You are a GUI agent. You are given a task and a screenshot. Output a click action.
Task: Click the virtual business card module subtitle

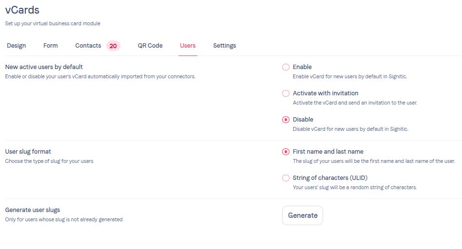(53, 23)
